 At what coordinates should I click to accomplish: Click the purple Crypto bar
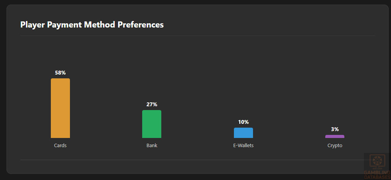[x=335, y=136]
